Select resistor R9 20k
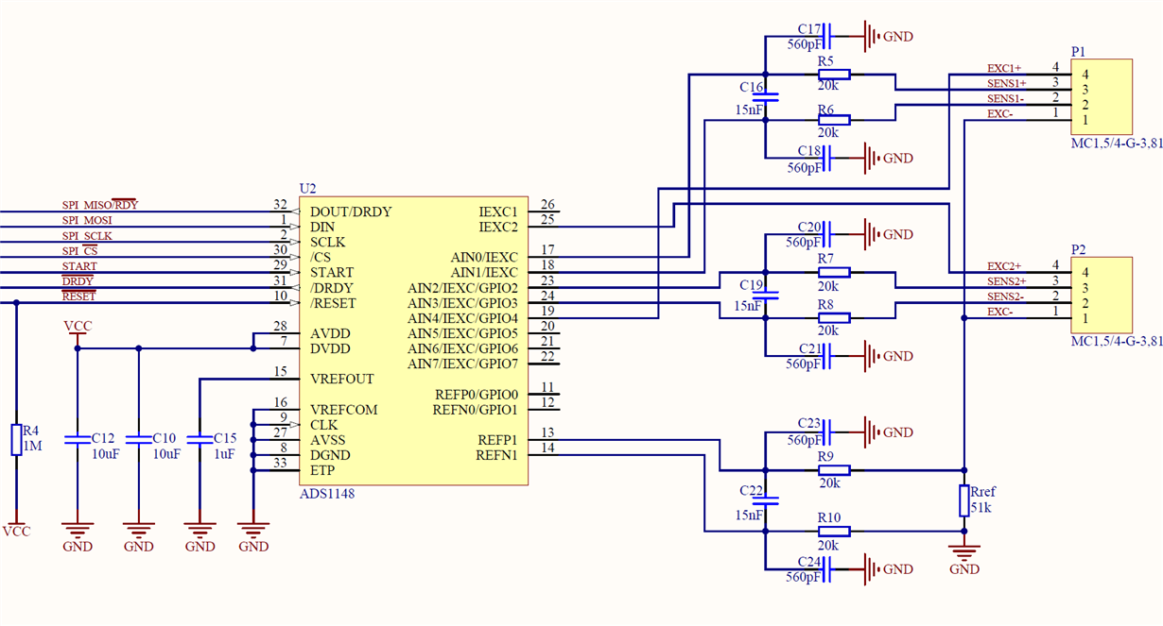 click(x=833, y=470)
